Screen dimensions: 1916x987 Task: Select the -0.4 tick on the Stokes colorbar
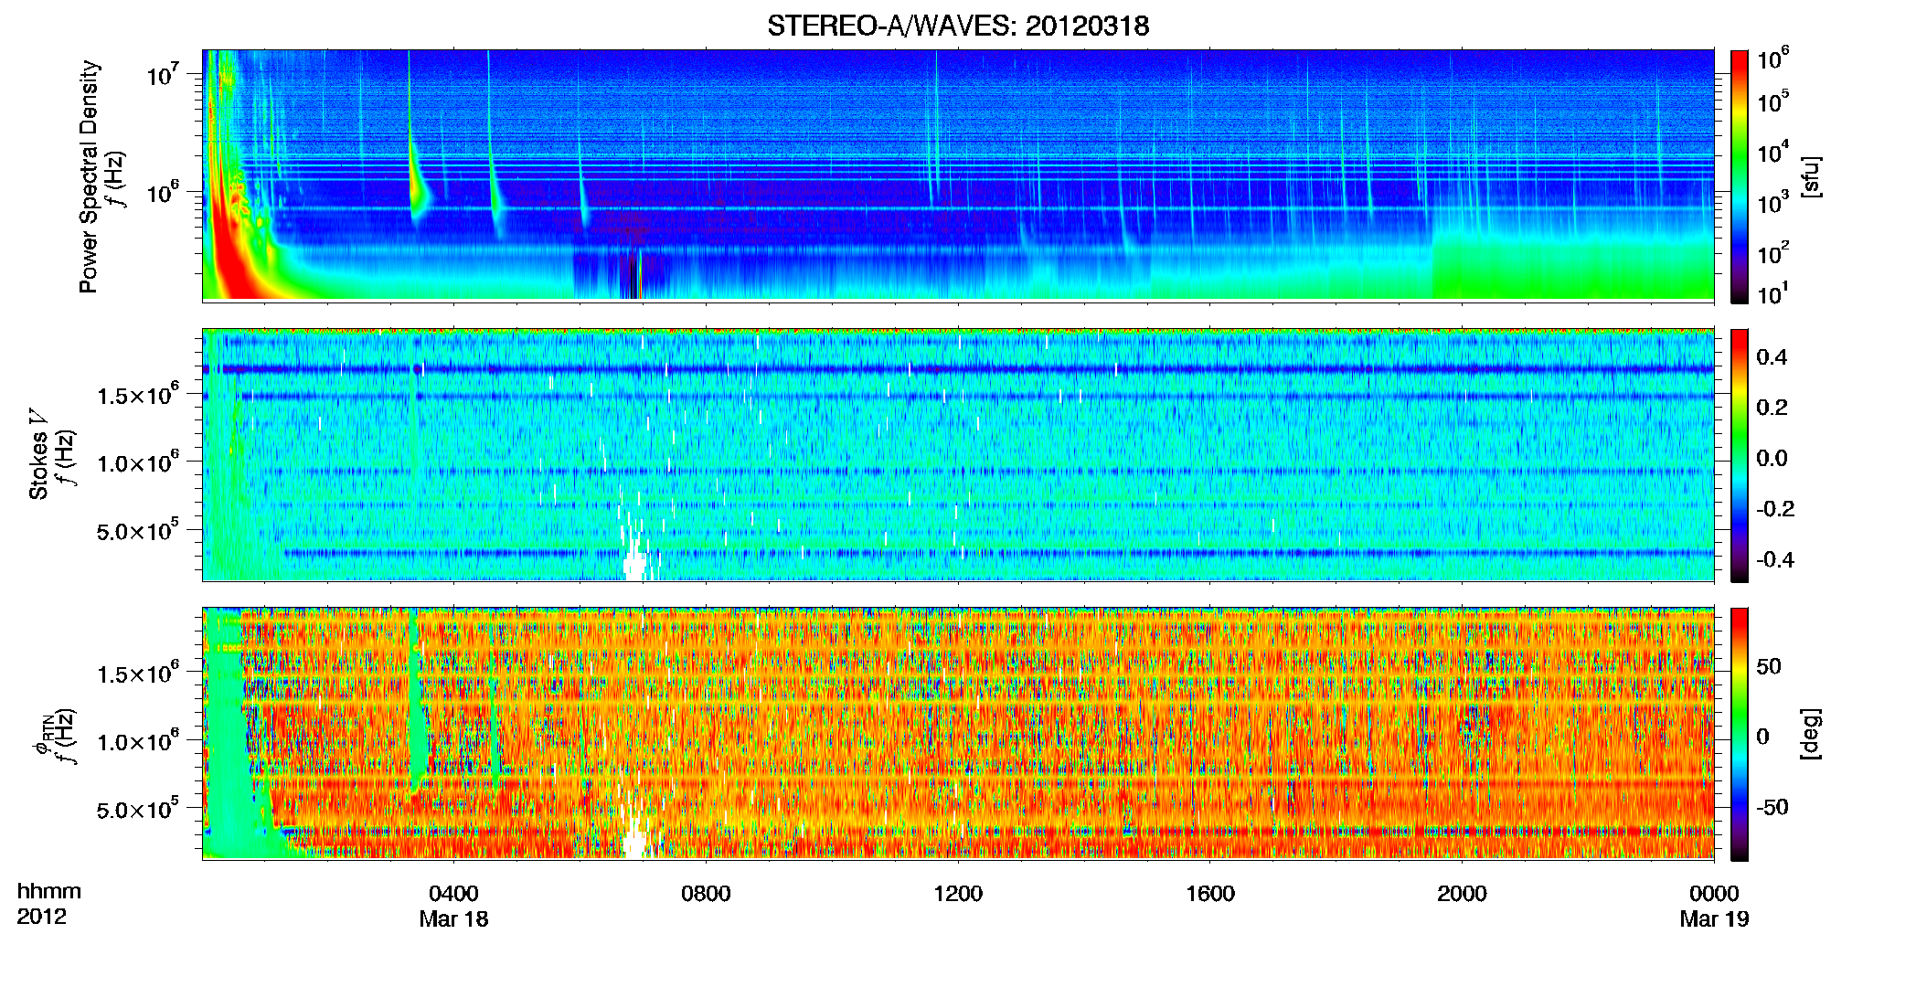click(x=1775, y=560)
